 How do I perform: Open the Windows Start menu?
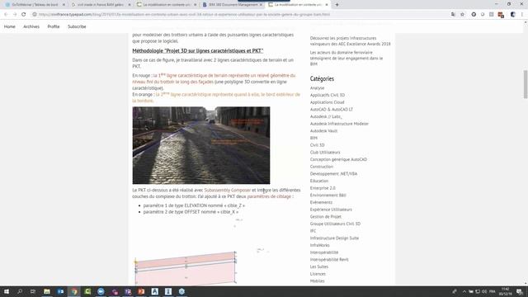pyautogui.click(x=7, y=291)
